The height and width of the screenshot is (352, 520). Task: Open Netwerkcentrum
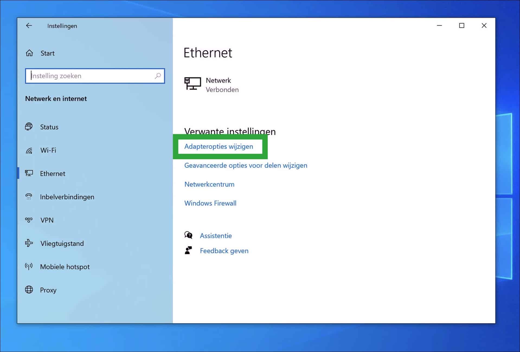click(x=209, y=184)
